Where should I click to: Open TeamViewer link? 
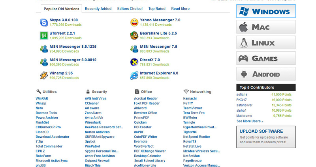[x=193, y=108]
